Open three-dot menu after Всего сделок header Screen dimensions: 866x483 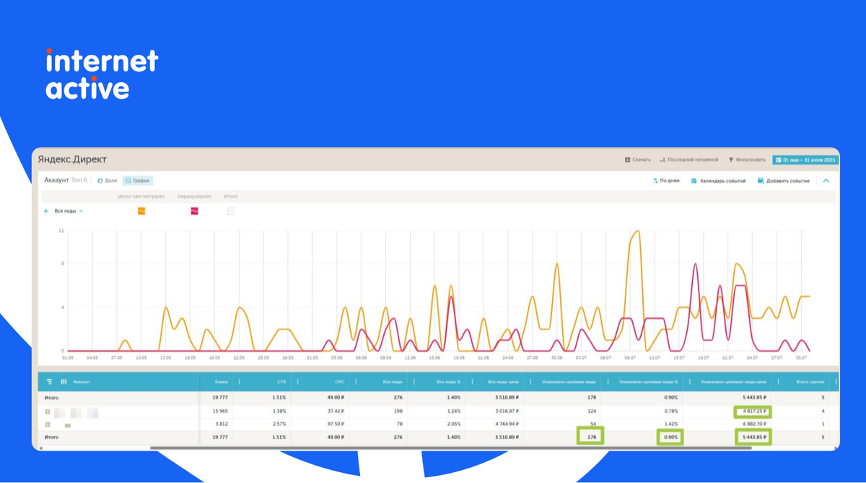pyautogui.click(x=836, y=381)
